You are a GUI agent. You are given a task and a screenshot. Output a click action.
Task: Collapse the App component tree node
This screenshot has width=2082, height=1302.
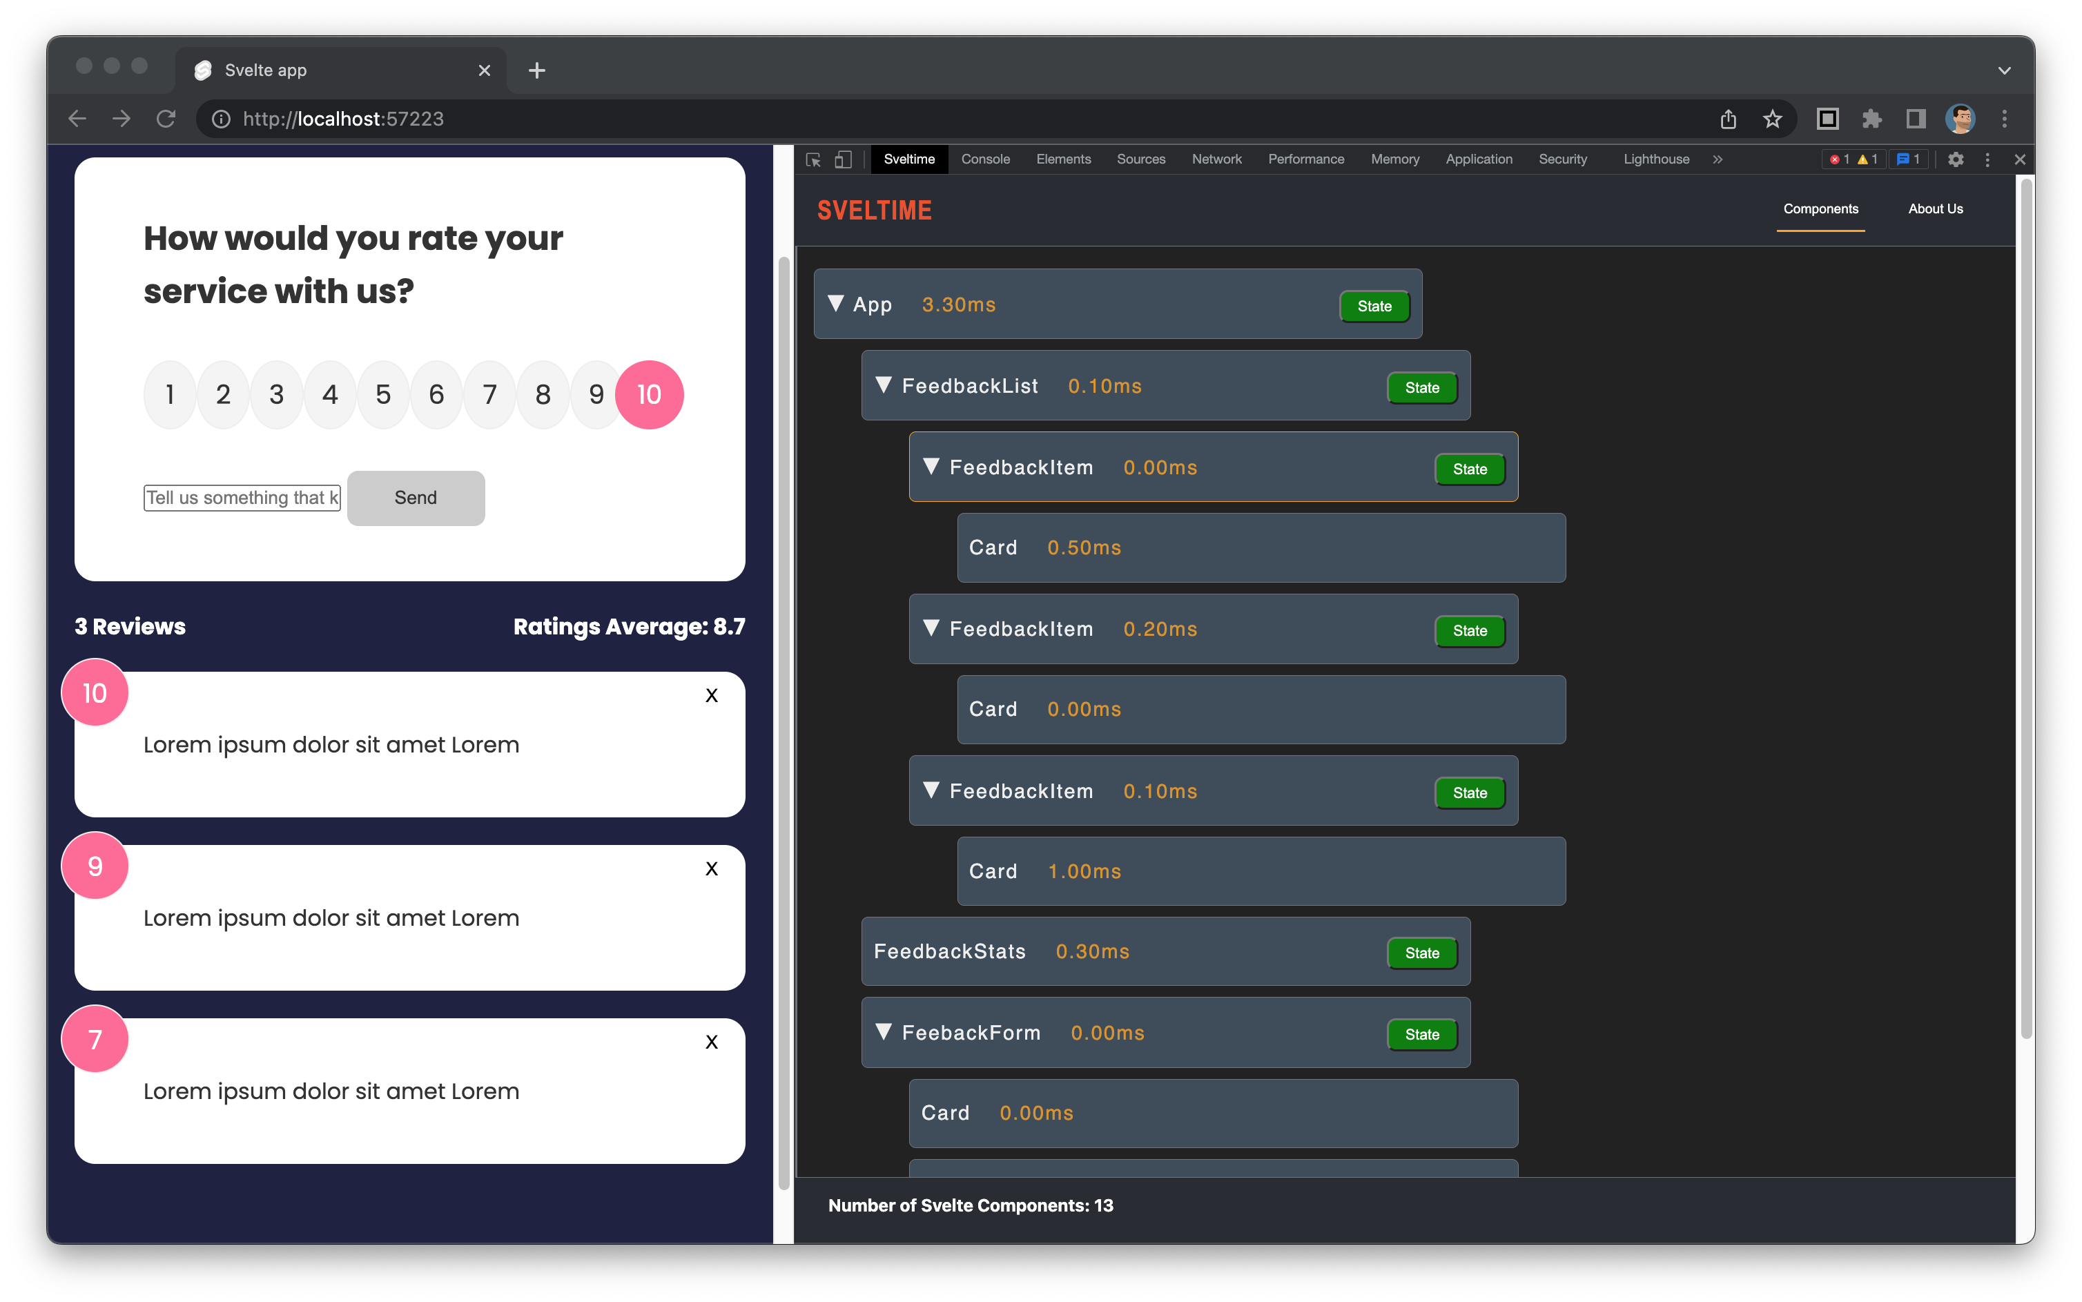point(835,304)
